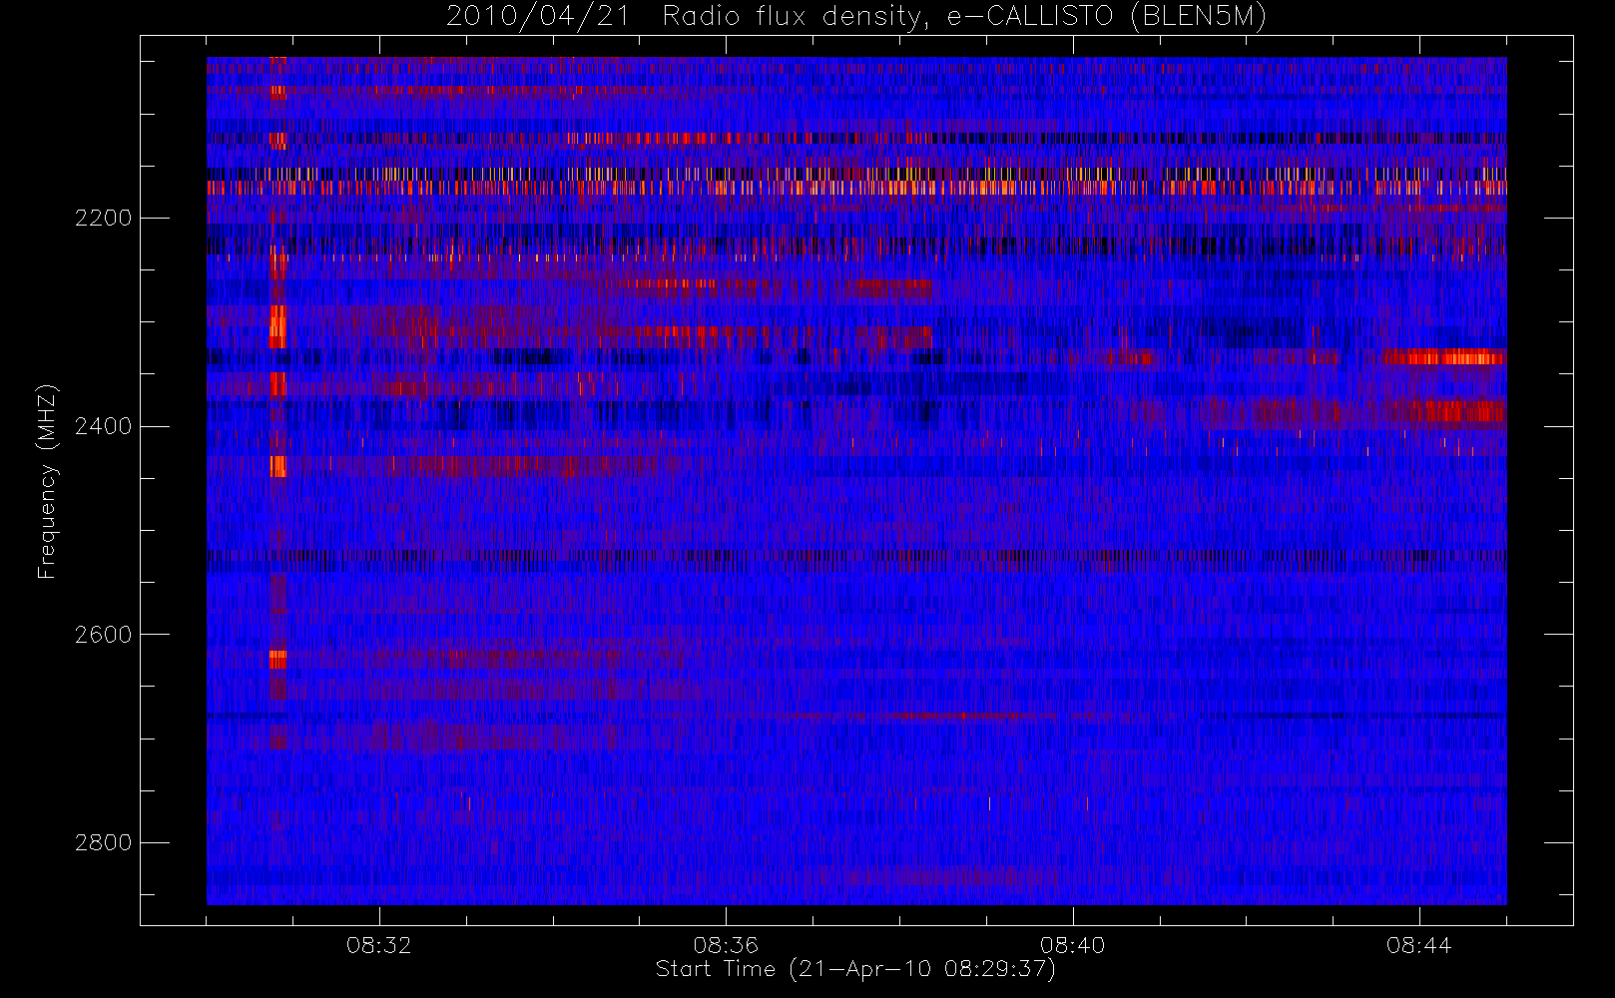Click the 2400 frequency tick label
Viewport: 1615px width, 998px height.
point(103,427)
